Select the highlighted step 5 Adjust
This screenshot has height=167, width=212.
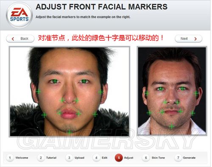click(x=124, y=158)
